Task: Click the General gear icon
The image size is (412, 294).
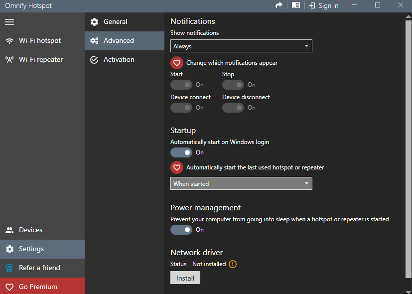Action: 94,22
